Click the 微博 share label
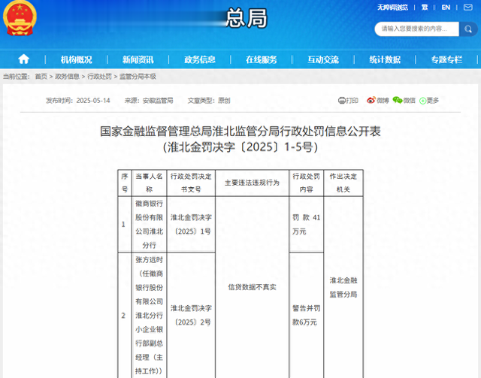Viewport: 481px width, 378px height. [x=383, y=101]
